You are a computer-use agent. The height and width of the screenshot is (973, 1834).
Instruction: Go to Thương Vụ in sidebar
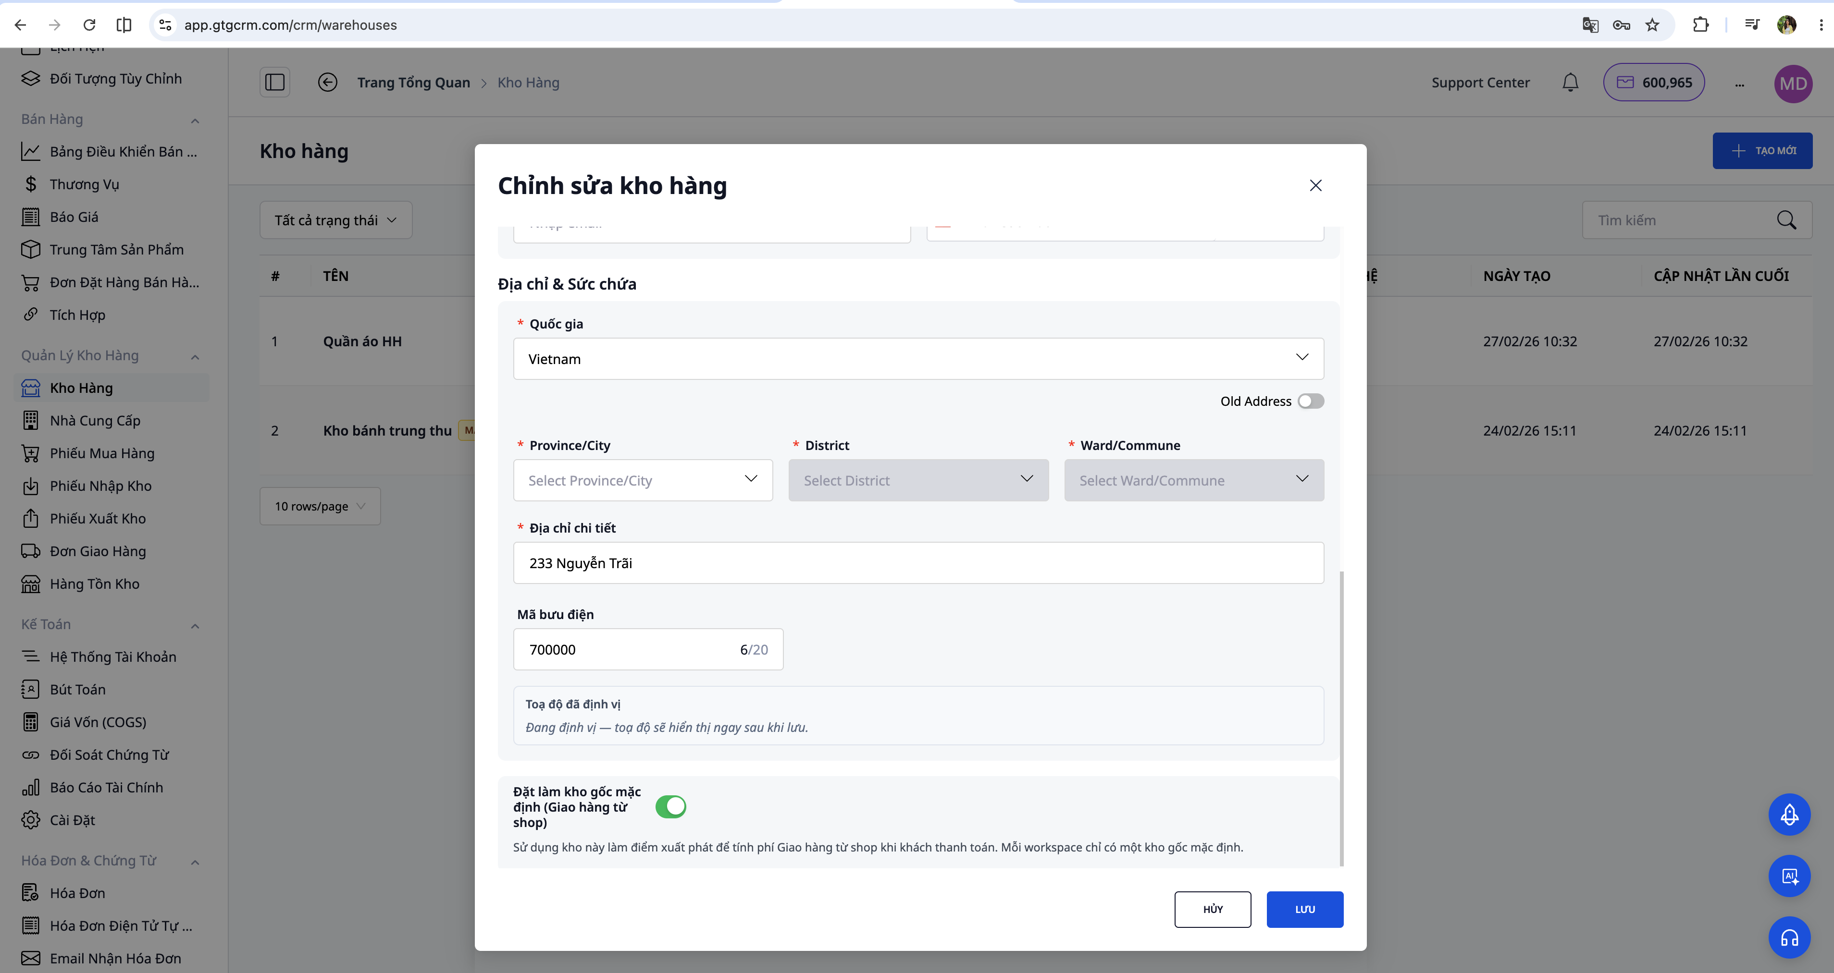(x=112, y=184)
